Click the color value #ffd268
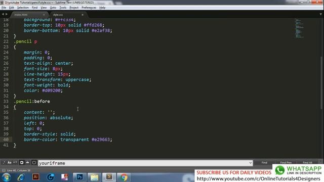This screenshot has width=324, height=182. coord(93,25)
